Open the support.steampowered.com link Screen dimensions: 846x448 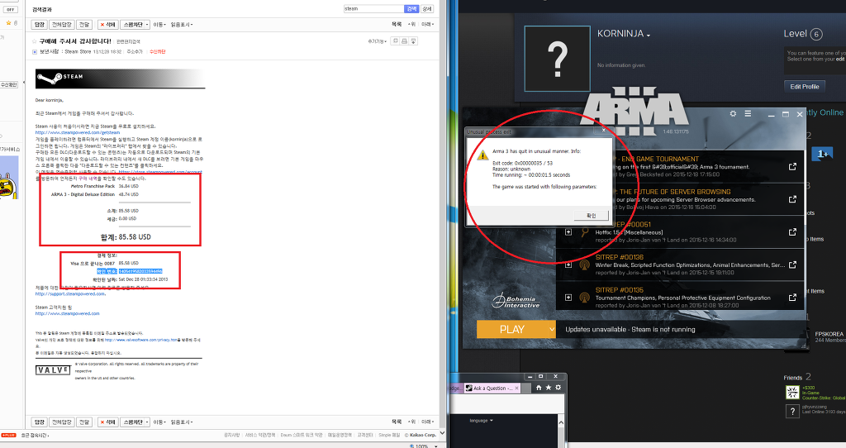click(x=70, y=294)
